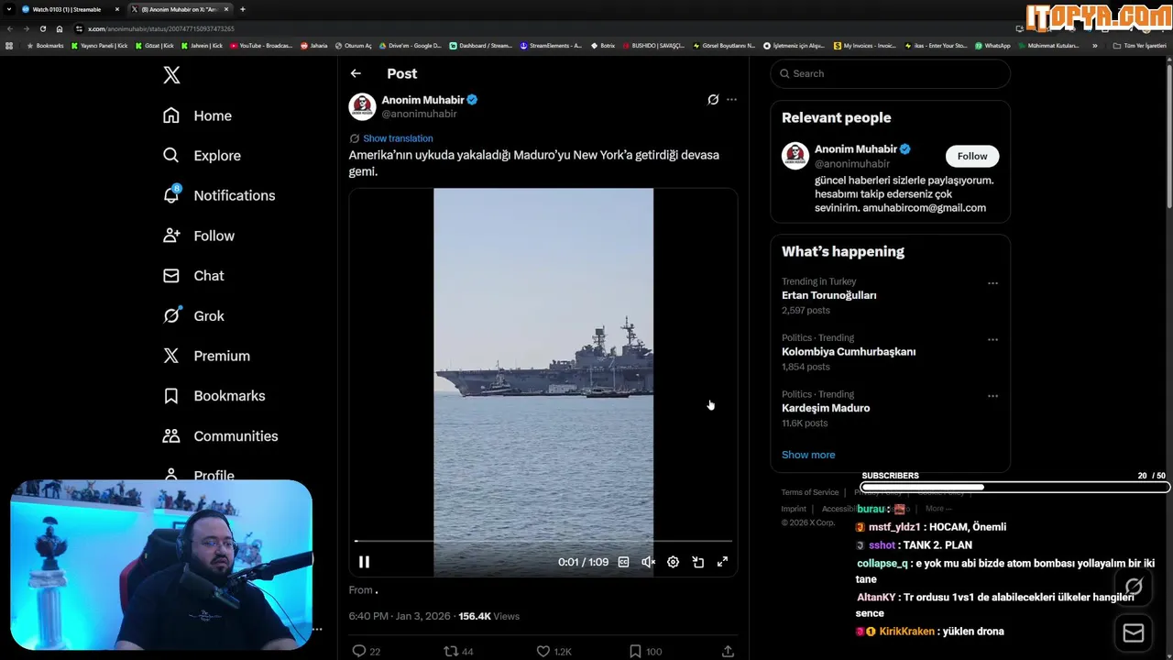Open Tüm Yer İşaretleri bookmarks folder

[x=1139, y=46]
